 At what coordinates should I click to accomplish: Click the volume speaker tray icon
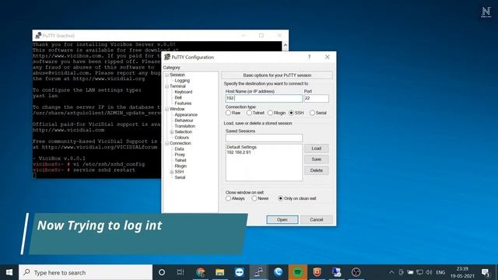point(429,272)
